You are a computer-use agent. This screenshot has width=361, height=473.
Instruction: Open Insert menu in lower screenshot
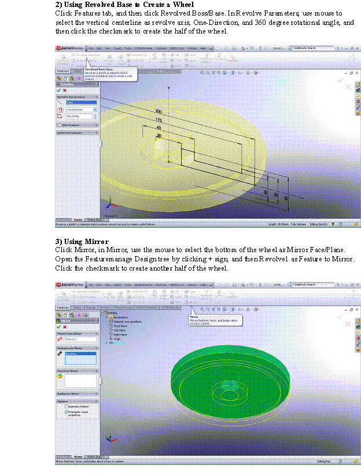click(x=117, y=284)
